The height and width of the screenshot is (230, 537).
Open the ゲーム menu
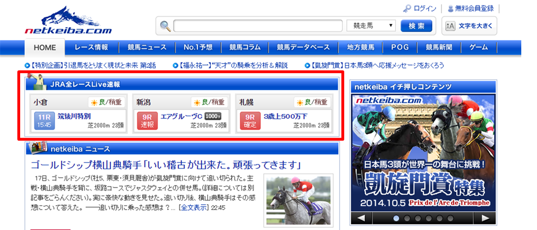click(479, 47)
